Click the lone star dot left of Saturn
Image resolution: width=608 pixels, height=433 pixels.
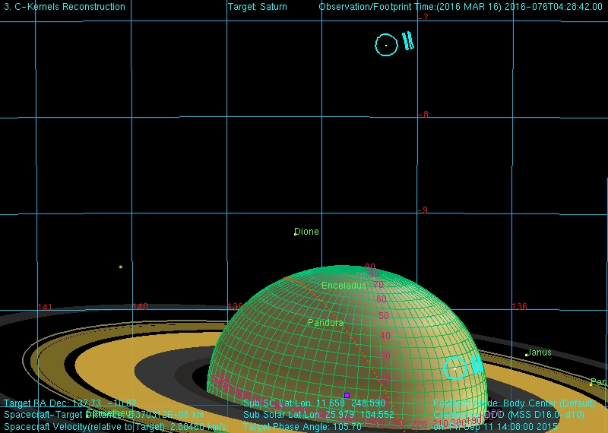[x=121, y=267]
